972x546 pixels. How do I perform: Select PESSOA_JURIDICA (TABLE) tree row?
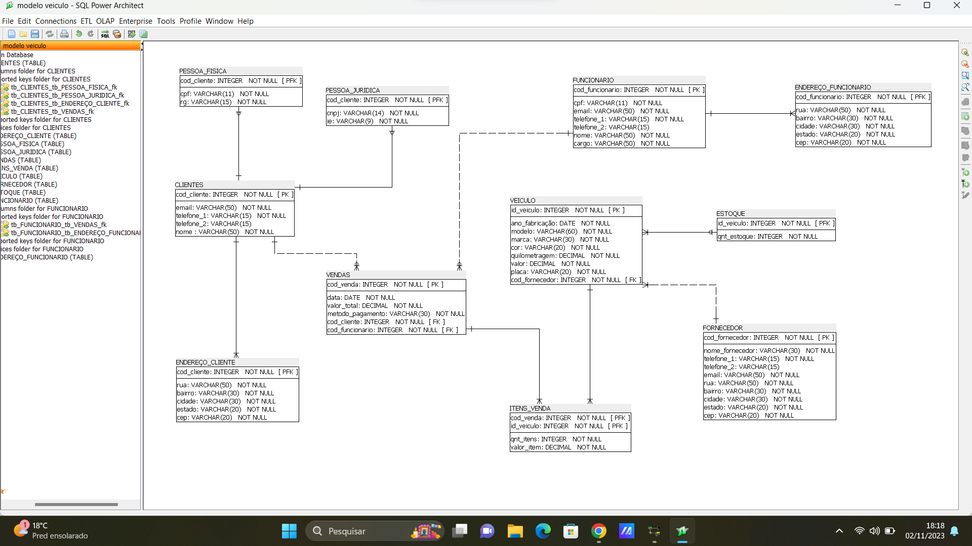coord(36,152)
